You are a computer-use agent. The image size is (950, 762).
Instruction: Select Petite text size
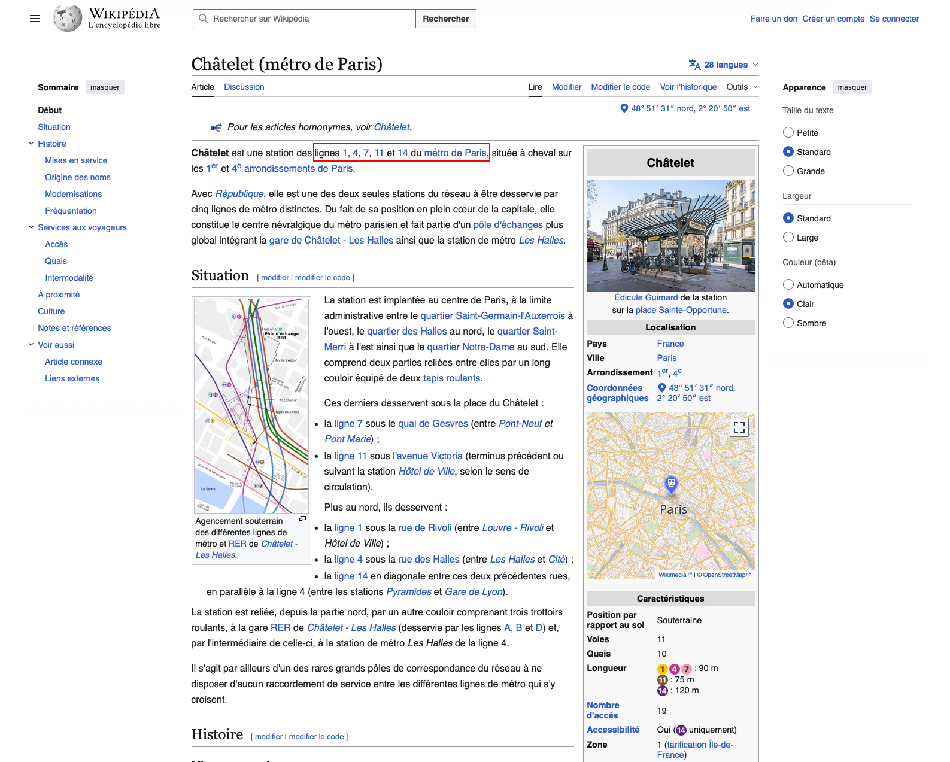point(788,132)
